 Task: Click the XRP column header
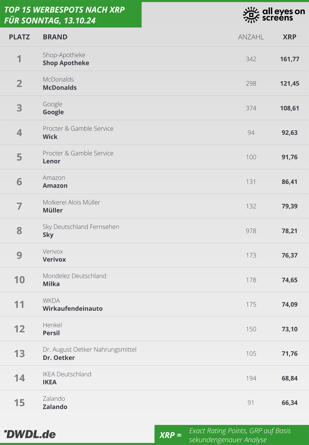[289, 37]
